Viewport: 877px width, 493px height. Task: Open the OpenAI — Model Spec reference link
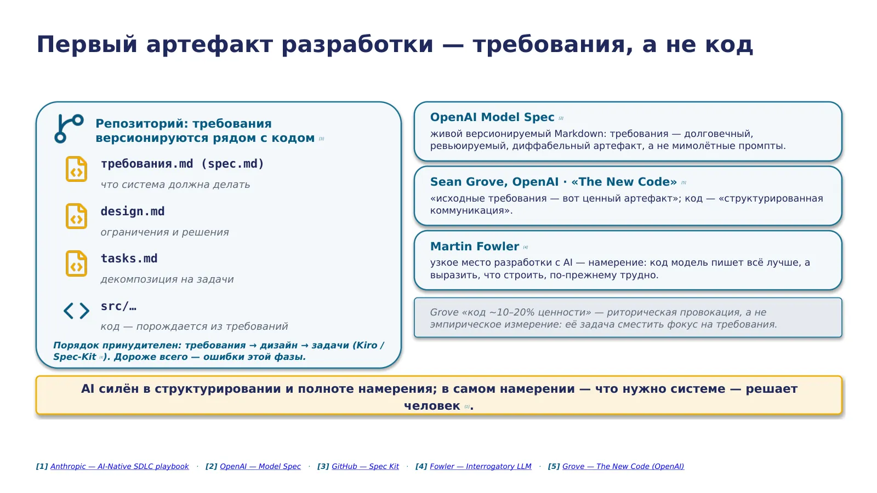pyautogui.click(x=260, y=466)
